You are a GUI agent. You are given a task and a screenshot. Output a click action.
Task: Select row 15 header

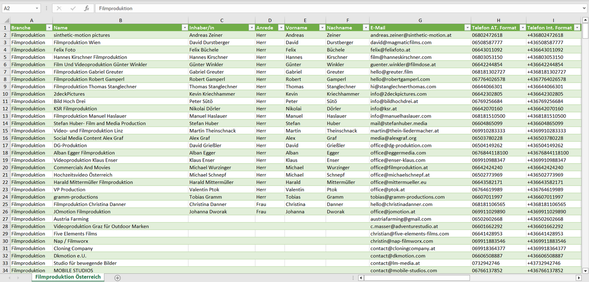coord(5,131)
